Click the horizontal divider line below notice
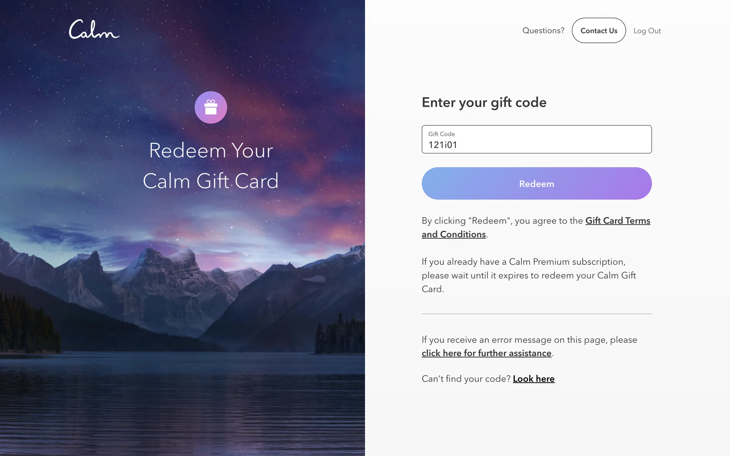Image resolution: width=730 pixels, height=456 pixels. pos(536,314)
